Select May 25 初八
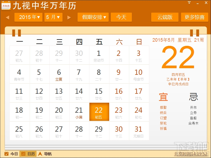The image size is (211, 158). (20, 131)
